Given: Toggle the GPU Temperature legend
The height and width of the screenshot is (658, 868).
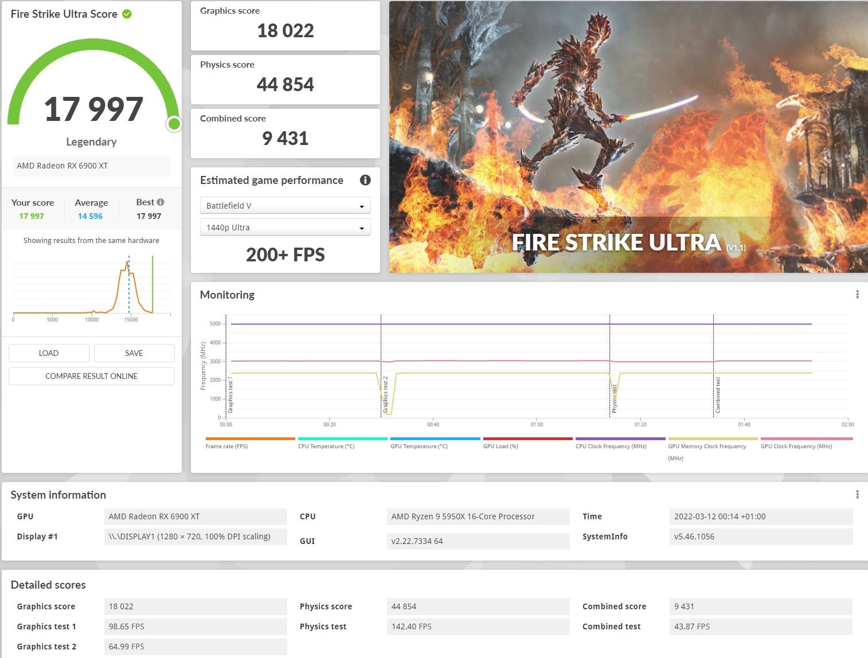Looking at the screenshot, I should click(x=435, y=443).
